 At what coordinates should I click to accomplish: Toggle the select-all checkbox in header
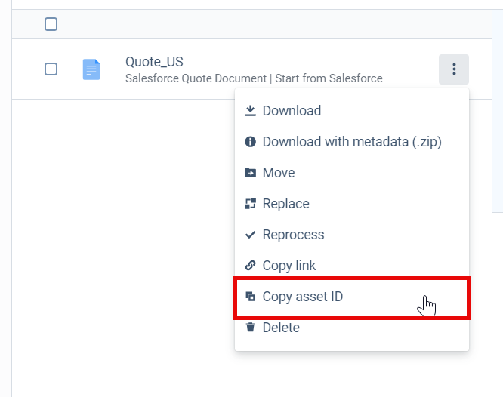[x=51, y=24]
